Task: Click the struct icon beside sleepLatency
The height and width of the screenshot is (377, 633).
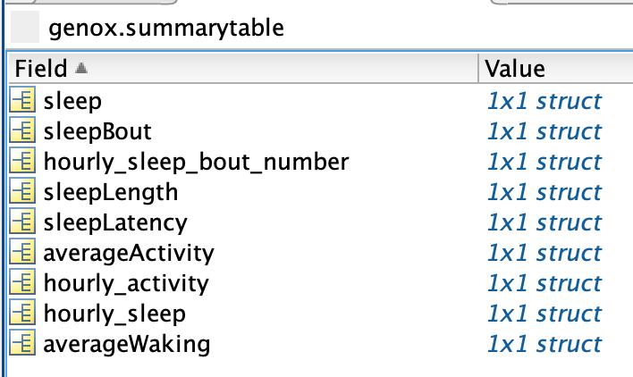Action: coord(22,221)
